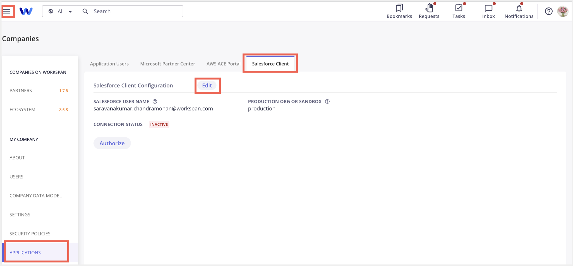Viewport: 573px width, 266px height.
Task: Open Requests
Action: pyautogui.click(x=429, y=11)
